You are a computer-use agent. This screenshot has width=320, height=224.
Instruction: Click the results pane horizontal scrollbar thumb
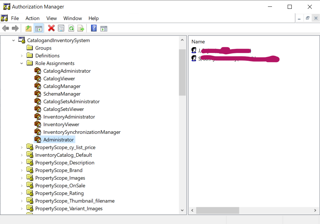click(x=218, y=210)
